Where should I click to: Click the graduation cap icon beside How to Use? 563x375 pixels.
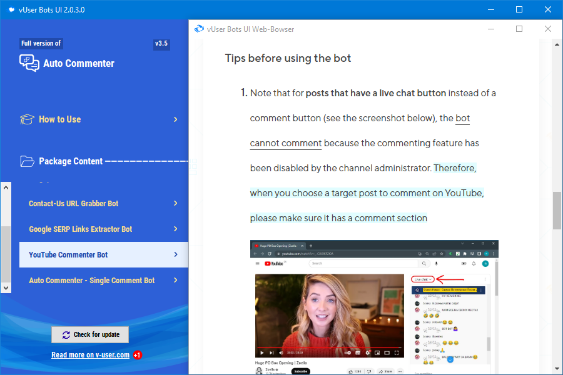pyautogui.click(x=28, y=119)
